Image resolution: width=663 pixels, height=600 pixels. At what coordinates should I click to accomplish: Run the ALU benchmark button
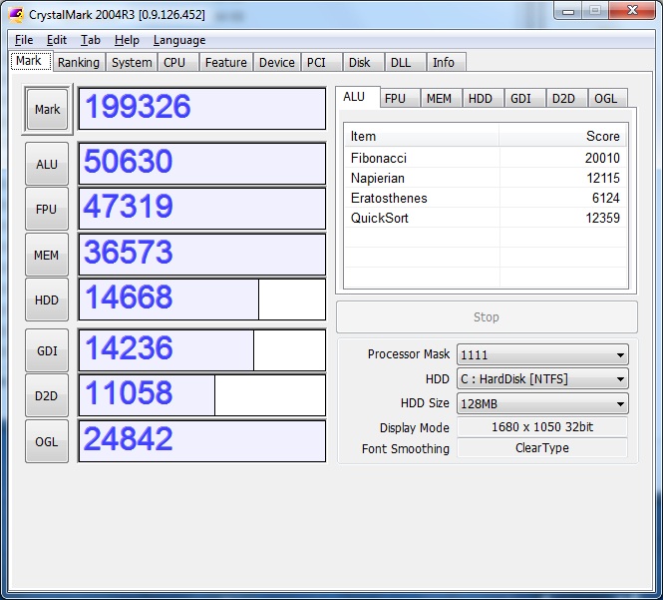[47, 164]
